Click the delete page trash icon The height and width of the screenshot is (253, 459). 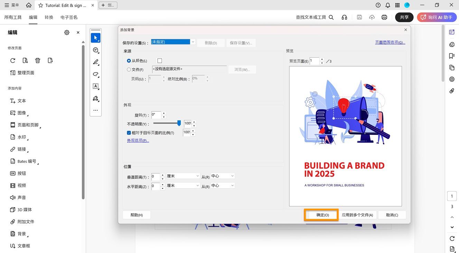(x=37, y=60)
